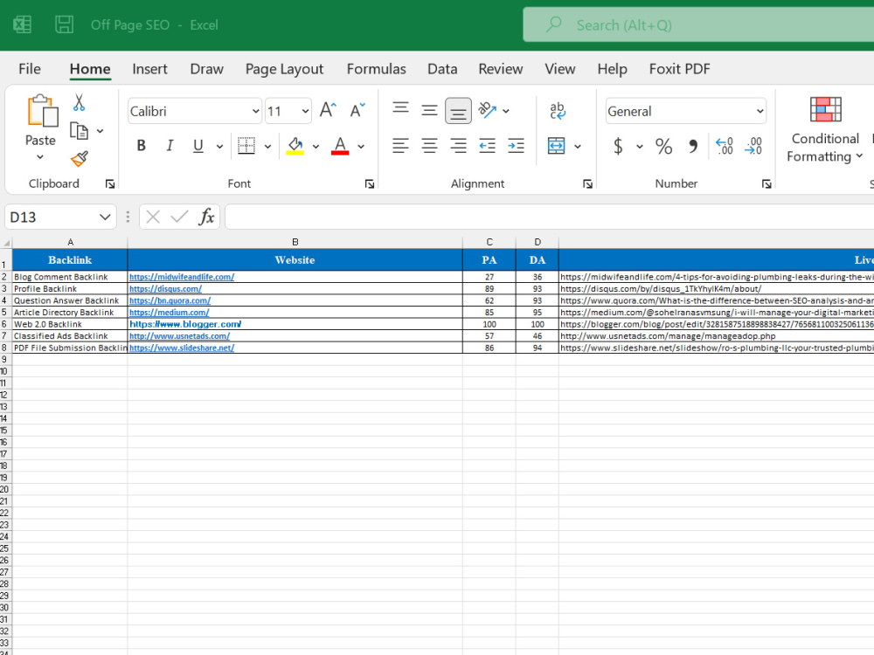
Task: Open the disqus.com hyperlink
Action: [x=165, y=288]
